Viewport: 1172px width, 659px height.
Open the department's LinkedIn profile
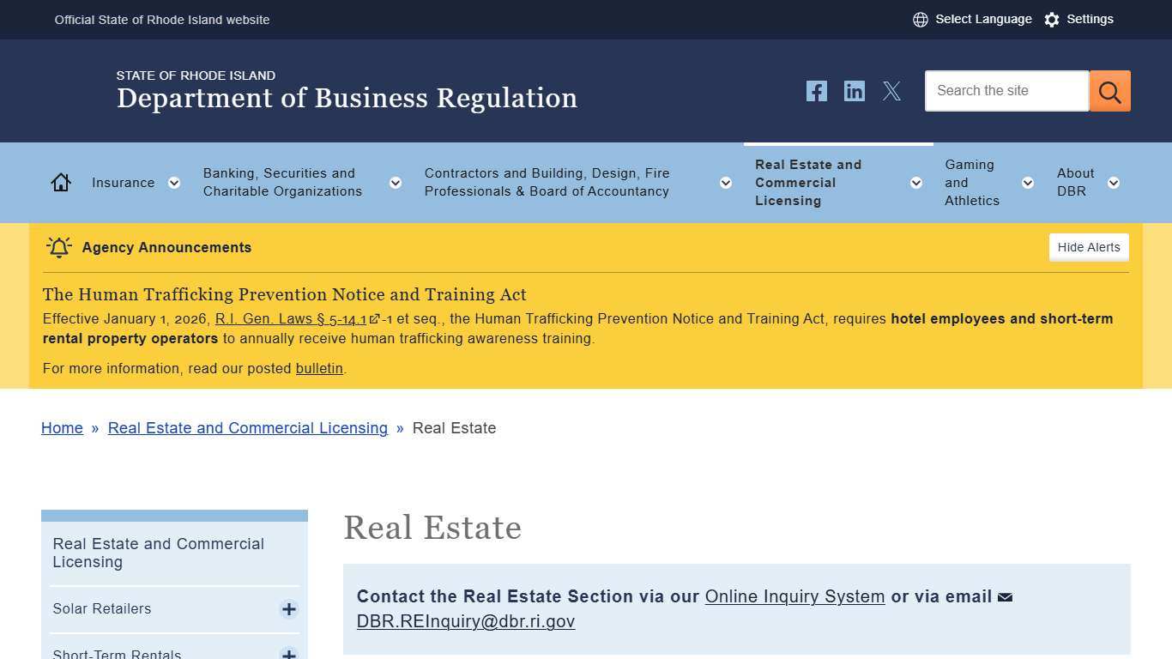pos(854,90)
